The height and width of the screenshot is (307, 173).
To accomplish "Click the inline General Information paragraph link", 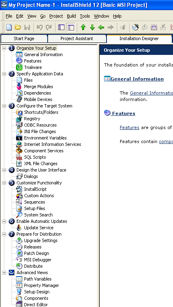I will (151, 93).
